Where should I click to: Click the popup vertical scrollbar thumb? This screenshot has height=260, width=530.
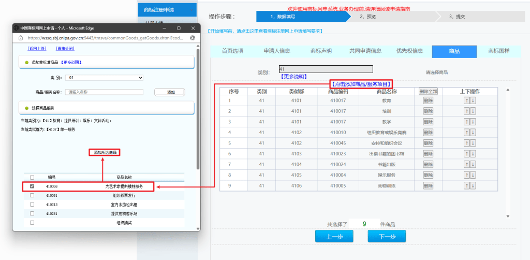(198, 109)
